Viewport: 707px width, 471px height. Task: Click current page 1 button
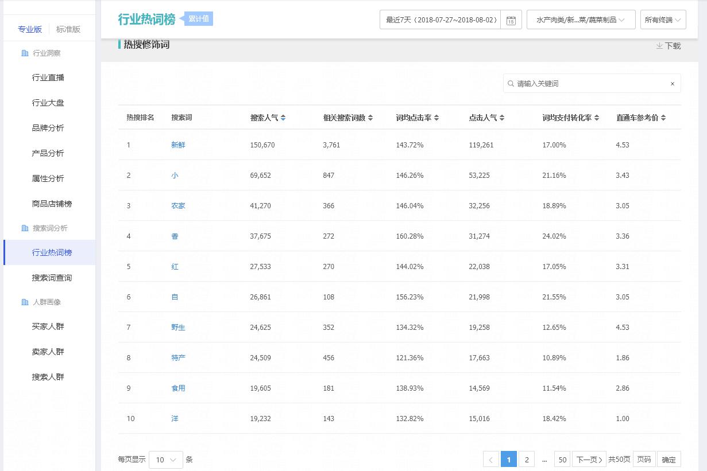tap(509, 460)
